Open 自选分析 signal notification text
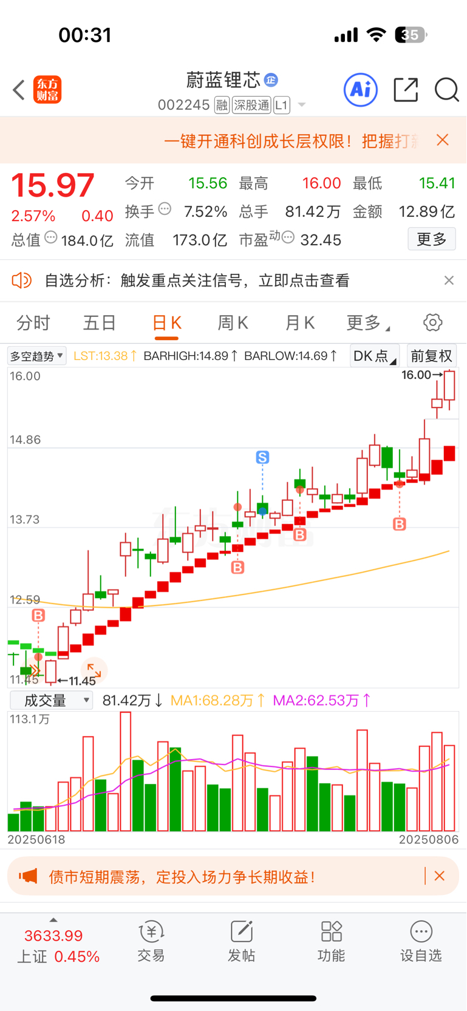This screenshot has height=1011, width=467. (x=197, y=281)
